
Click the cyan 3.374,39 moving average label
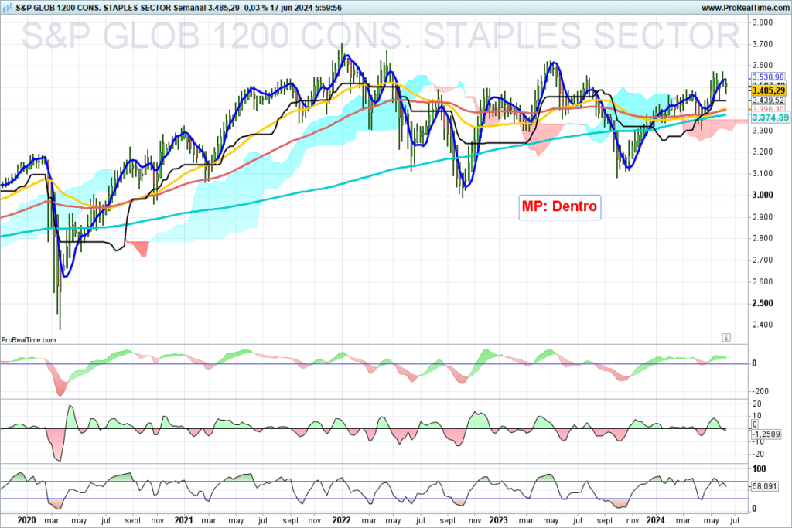pyautogui.click(x=770, y=118)
